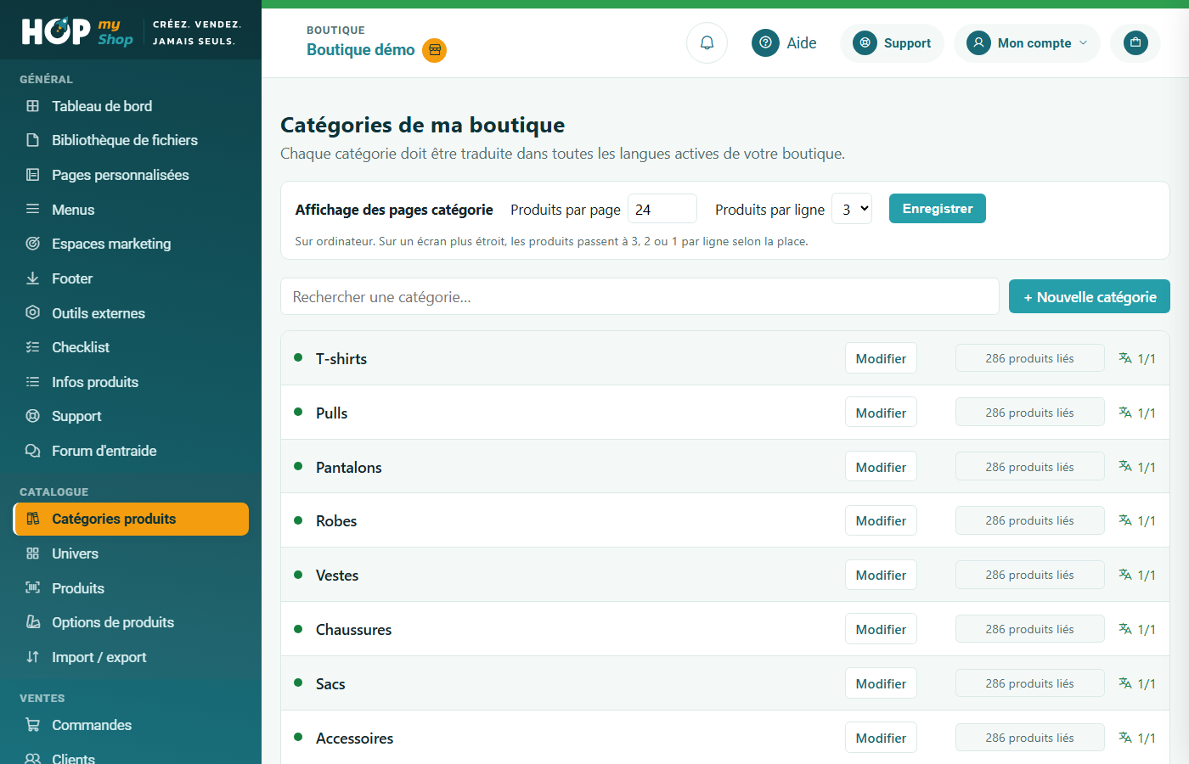Click 286 produits liés on Pantalons row
This screenshot has width=1189, height=764.
click(x=1030, y=467)
